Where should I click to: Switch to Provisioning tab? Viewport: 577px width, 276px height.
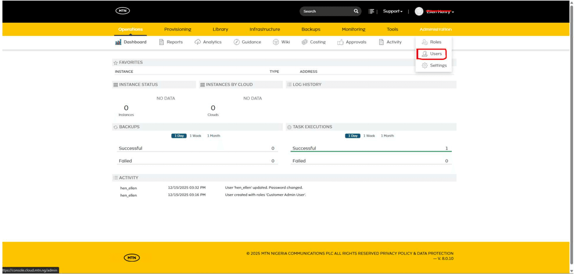pos(177,29)
